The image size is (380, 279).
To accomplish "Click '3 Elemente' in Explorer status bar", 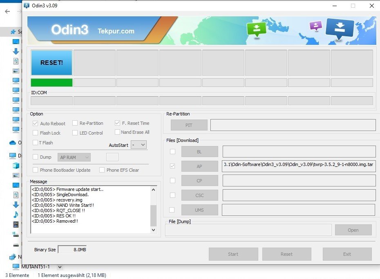I will [17, 275].
